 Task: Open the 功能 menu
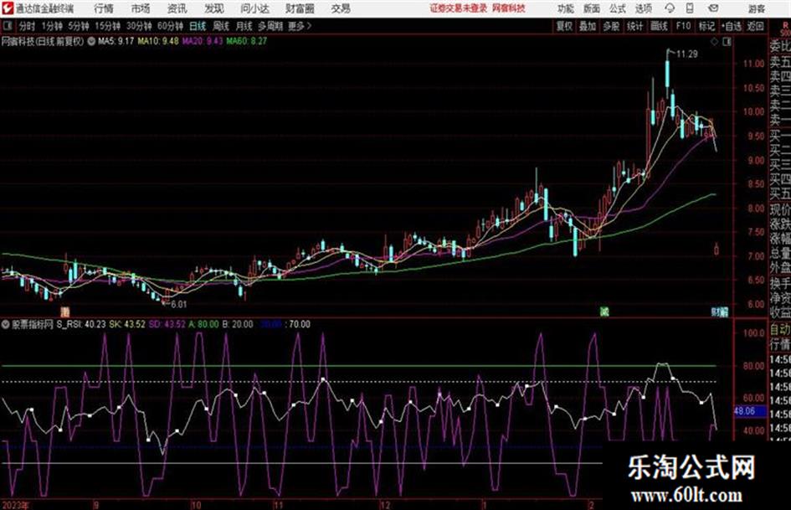[x=566, y=8]
